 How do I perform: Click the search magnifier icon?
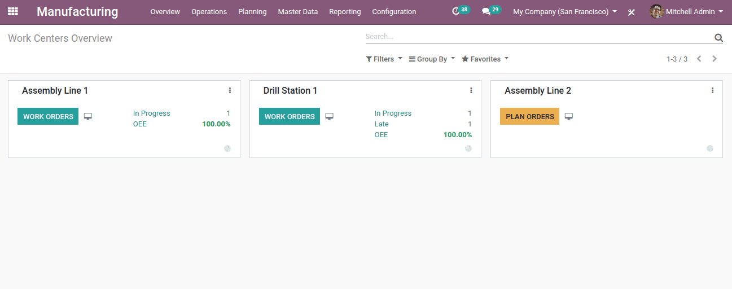pyautogui.click(x=718, y=38)
